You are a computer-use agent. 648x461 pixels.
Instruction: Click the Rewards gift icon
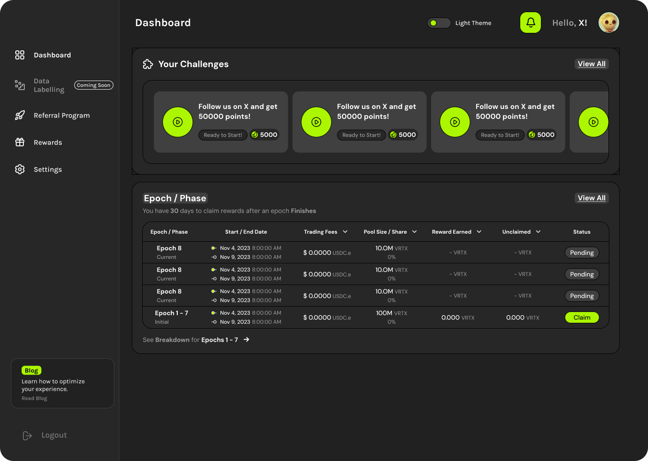(20, 142)
